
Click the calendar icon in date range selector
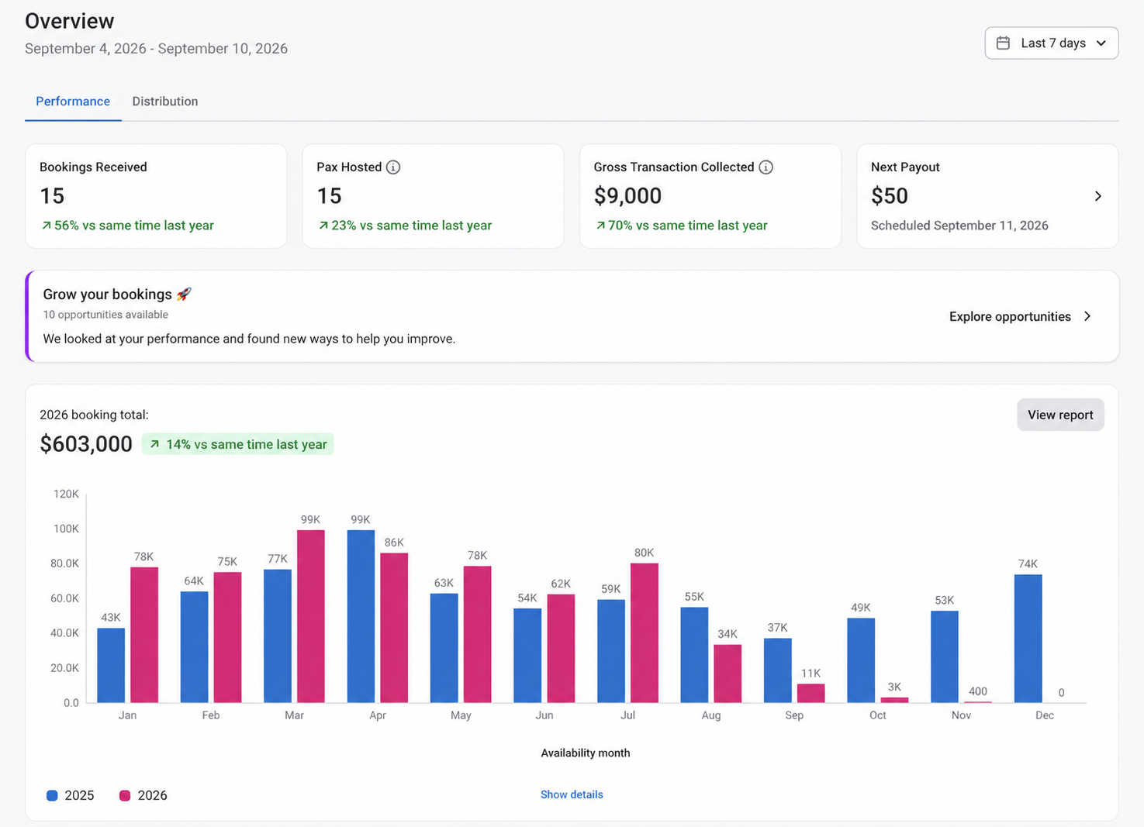point(1003,43)
